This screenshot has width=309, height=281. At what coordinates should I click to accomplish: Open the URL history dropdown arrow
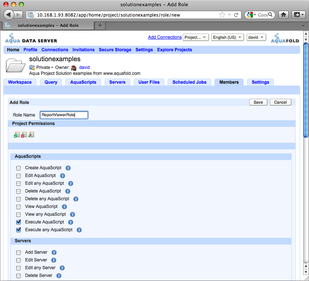(229, 15)
